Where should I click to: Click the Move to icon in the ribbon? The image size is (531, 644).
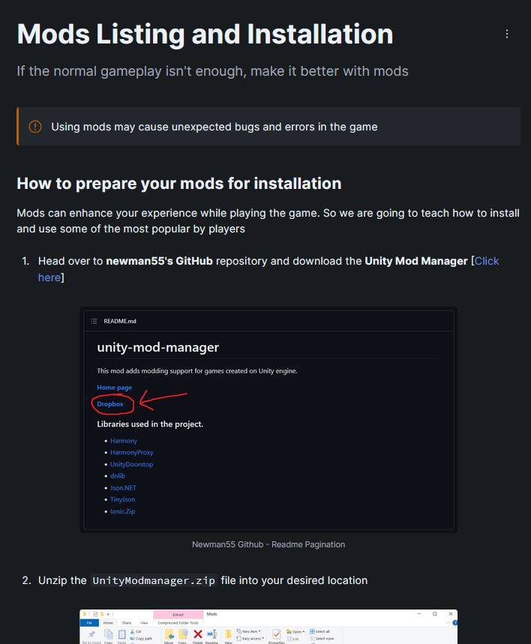[169, 634]
